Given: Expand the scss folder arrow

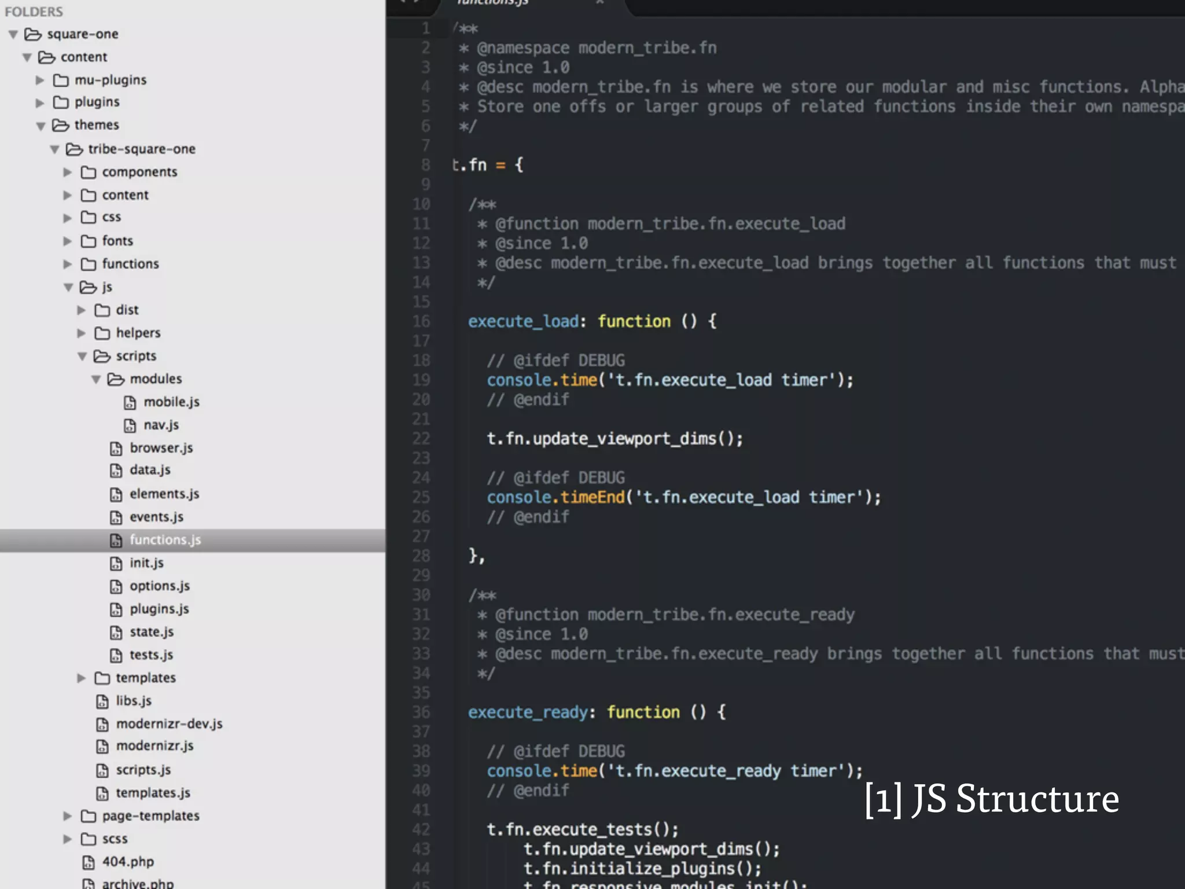Looking at the screenshot, I should pos(68,839).
